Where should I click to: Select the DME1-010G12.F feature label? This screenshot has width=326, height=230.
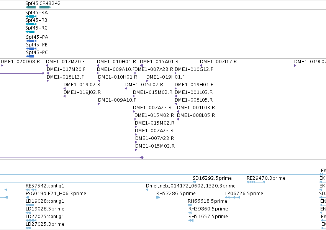[x=194, y=69]
